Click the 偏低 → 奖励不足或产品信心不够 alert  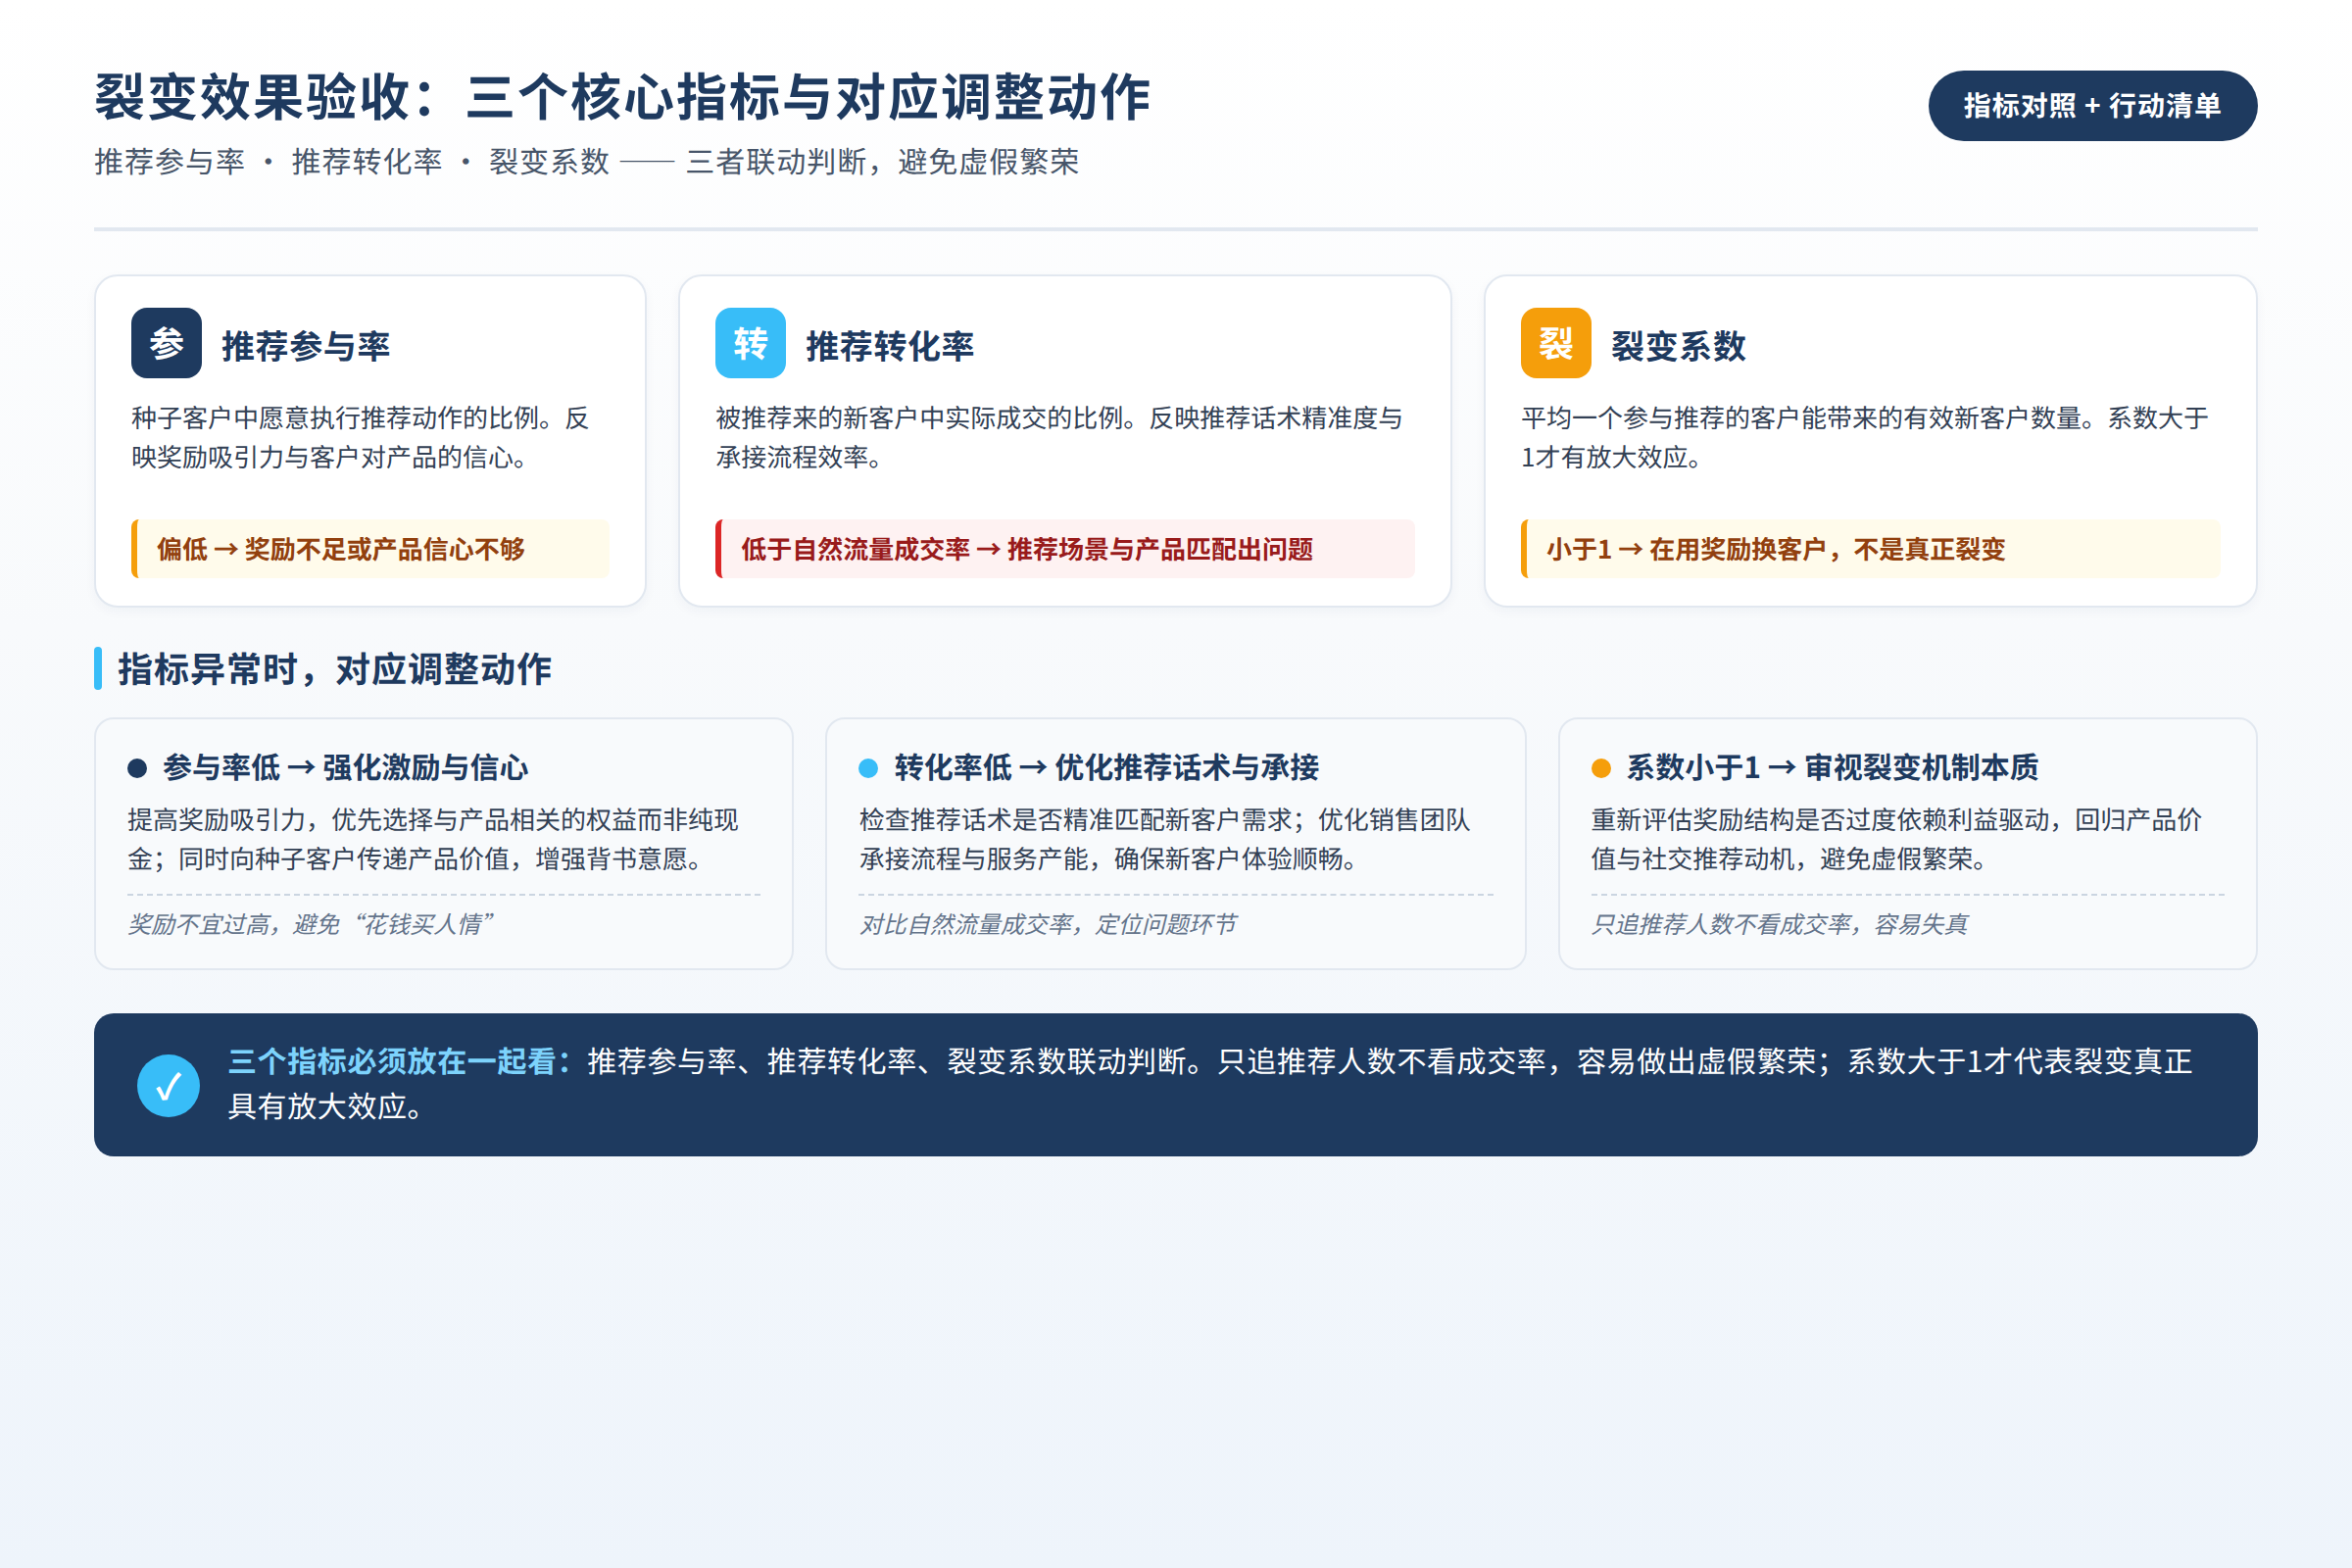point(370,549)
